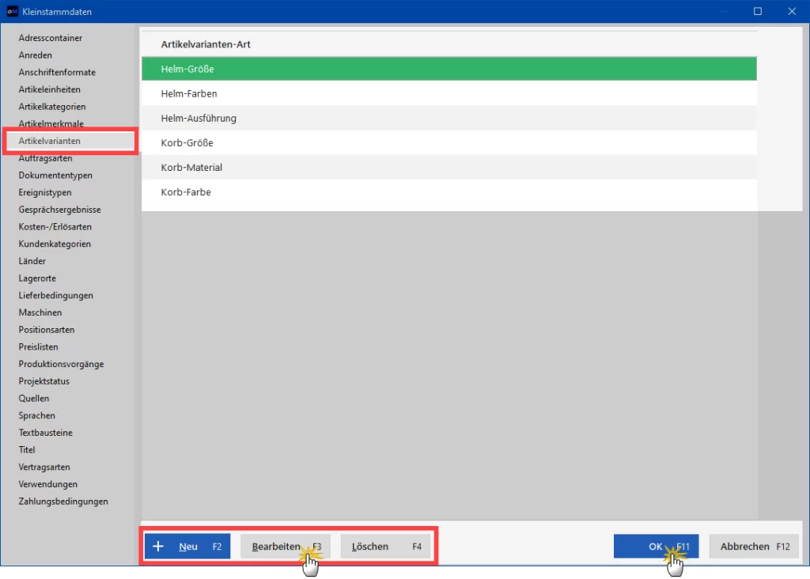Open Artikelmerkmale in the sidebar

pyautogui.click(x=51, y=124)
